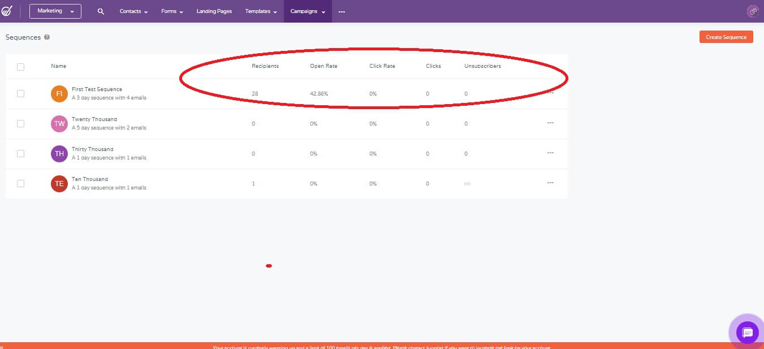The height and width of the screenshot is (349, 764).
Task: Expand the Templates dropdown menu
Action: point(261,11)
